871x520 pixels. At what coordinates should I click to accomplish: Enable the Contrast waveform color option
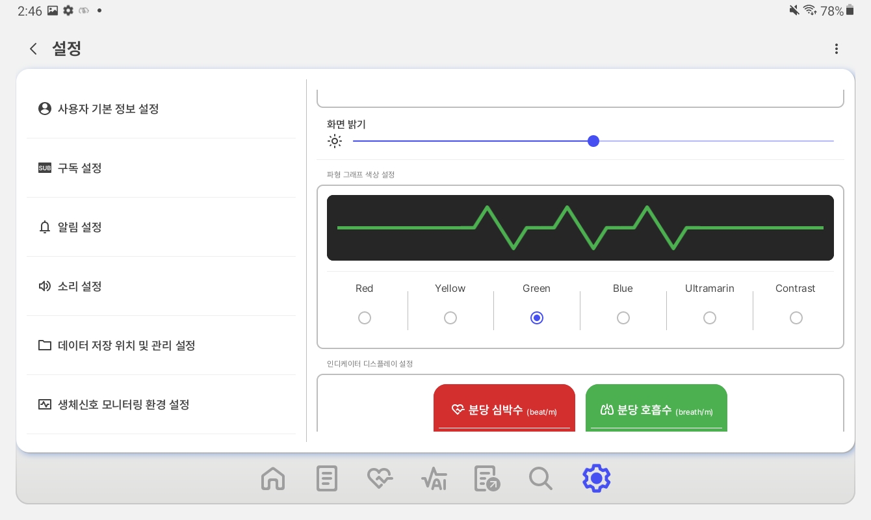tap(796, 318)
